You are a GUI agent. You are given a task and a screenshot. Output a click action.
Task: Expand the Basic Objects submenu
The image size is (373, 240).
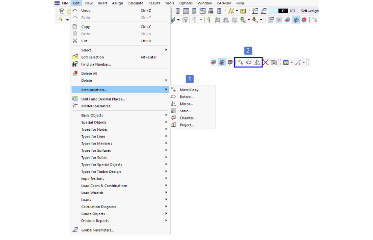click(120, 116)
